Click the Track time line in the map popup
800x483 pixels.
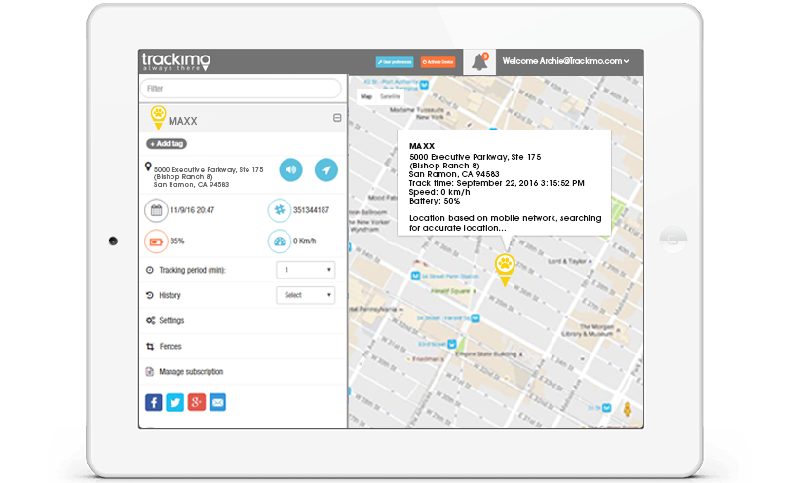496,183
